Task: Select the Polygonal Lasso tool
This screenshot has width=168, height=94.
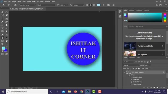Action: click(2, 15)
